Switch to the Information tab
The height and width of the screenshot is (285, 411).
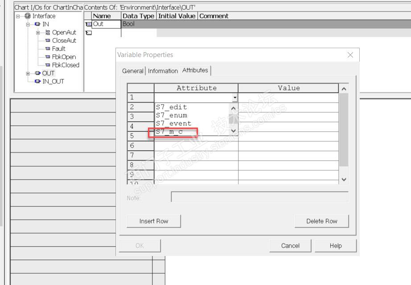pyautogui.click(x=163, y=71)
